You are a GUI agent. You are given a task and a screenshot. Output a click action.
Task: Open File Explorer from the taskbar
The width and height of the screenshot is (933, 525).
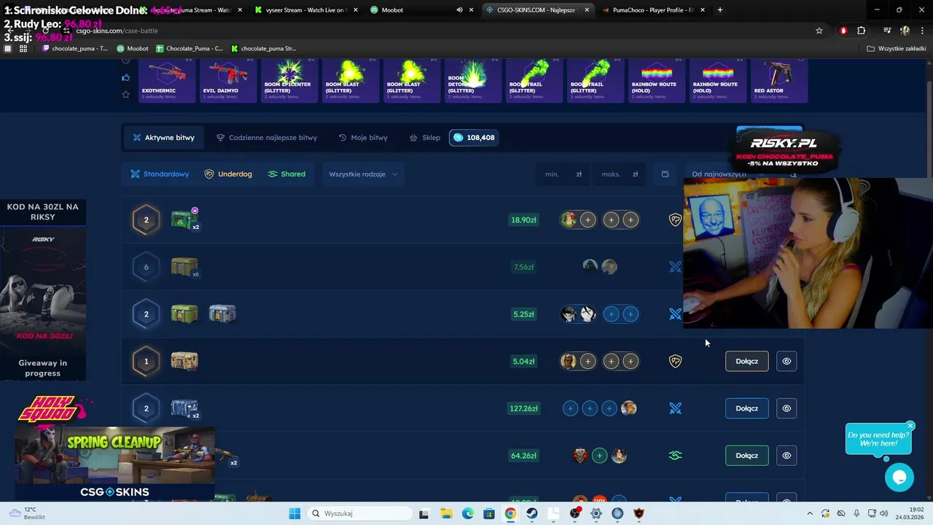446,513
